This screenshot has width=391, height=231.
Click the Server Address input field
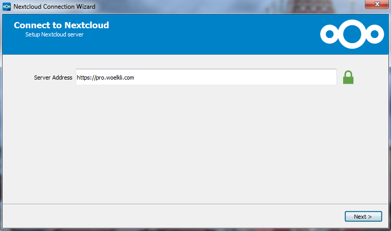[206, 77]
